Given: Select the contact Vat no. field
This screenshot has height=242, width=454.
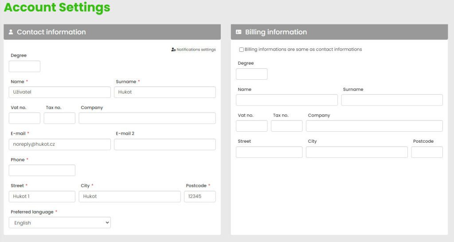Looking at the screenshot, I should [x=24, y=118].
